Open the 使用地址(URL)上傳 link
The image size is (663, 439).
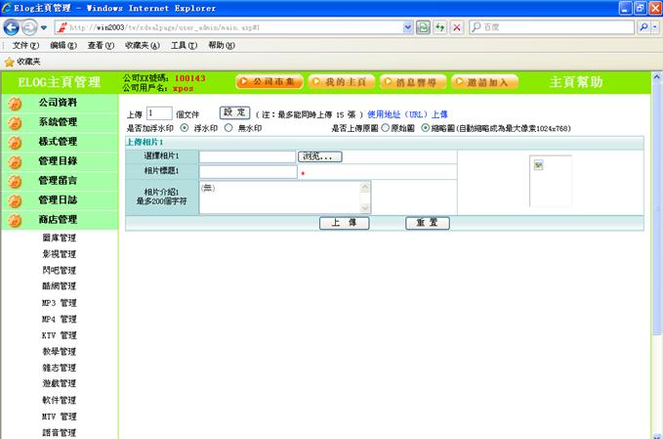pos(407,113)
